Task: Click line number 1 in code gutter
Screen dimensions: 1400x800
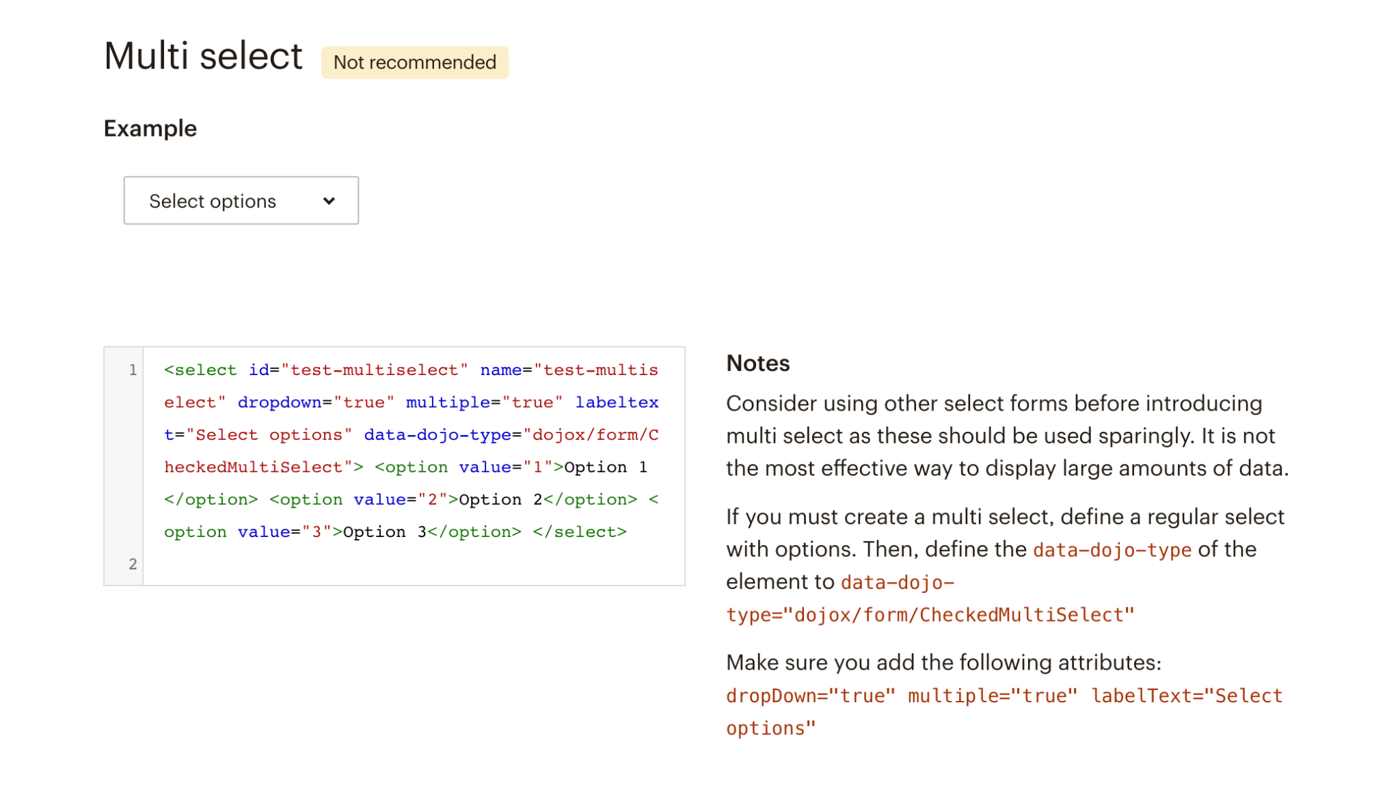Action: tap(133, 370)
